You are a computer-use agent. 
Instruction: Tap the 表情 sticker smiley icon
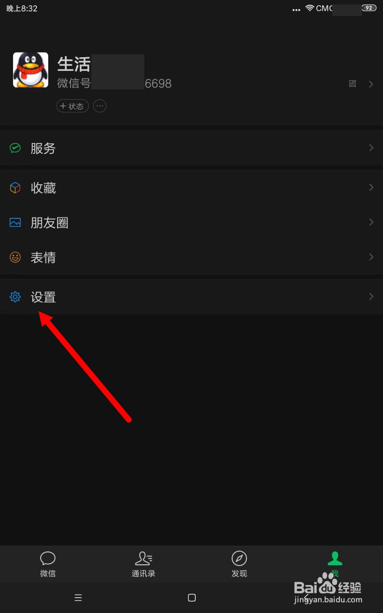(x=15, y=257)
